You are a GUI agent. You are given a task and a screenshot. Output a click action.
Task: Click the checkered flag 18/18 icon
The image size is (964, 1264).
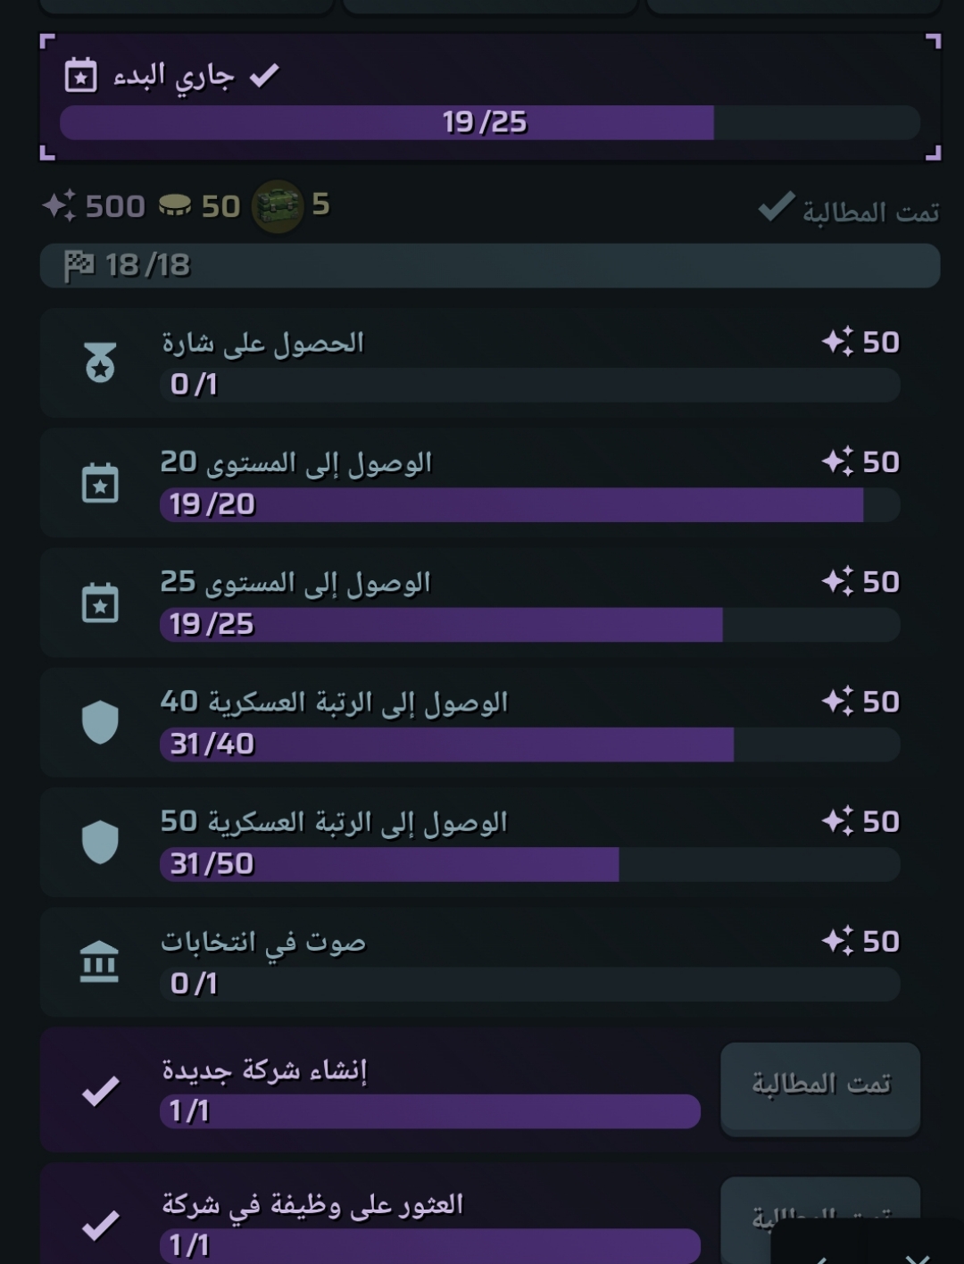79,265
